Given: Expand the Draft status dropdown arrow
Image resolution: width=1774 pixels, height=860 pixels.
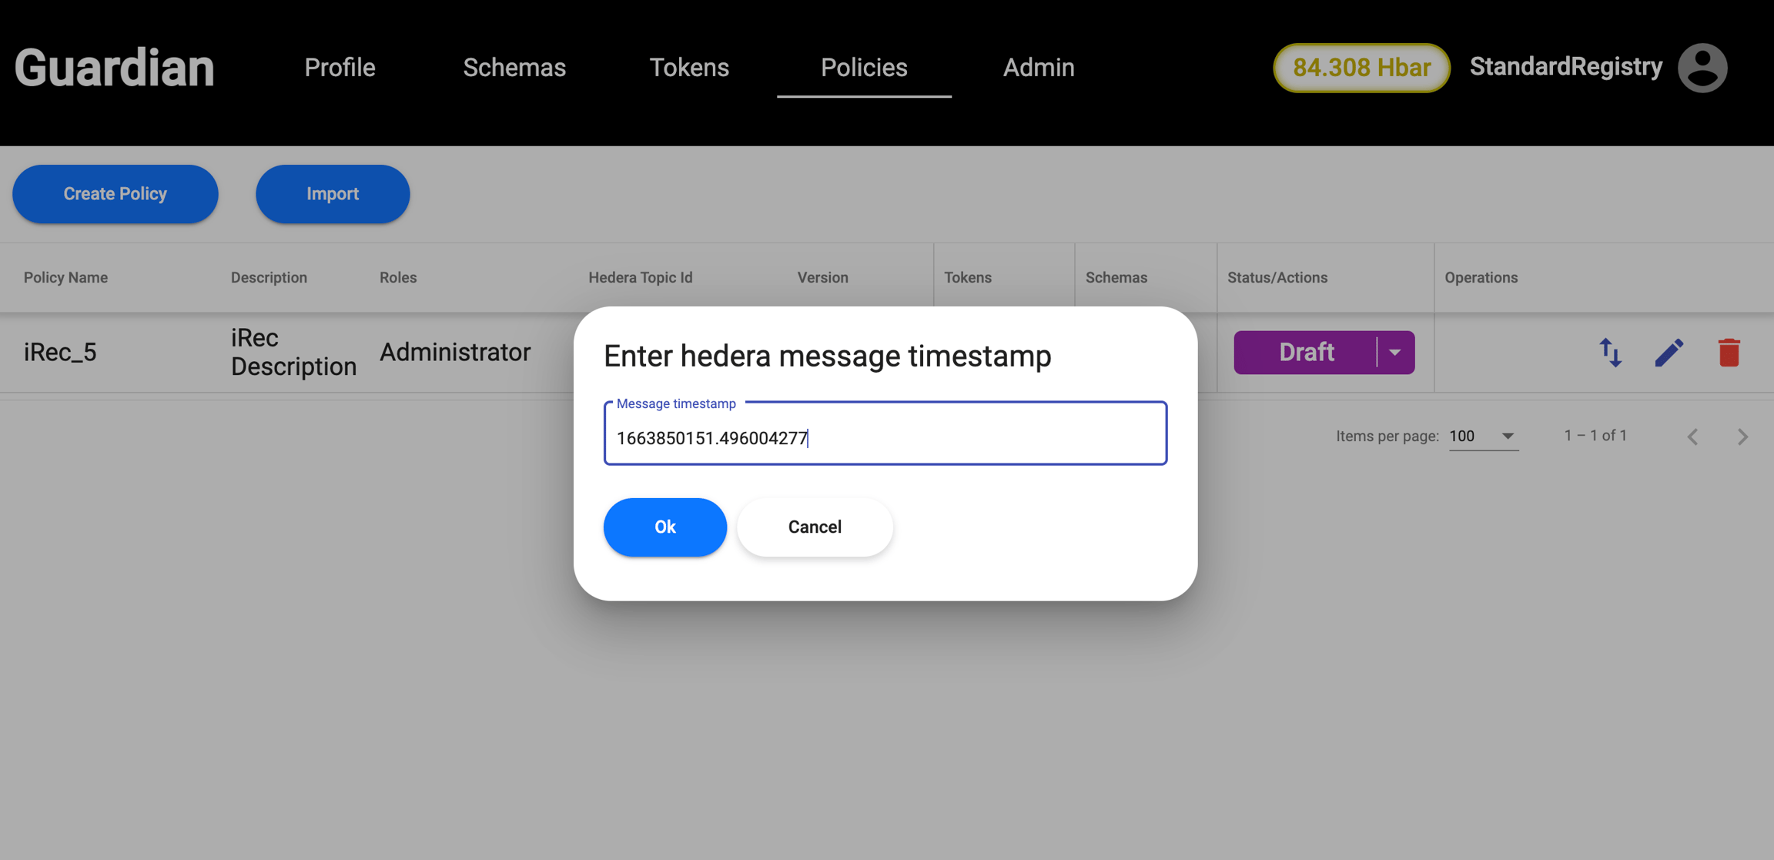Looking at the screenshot, I should (x=1395, y=353).
